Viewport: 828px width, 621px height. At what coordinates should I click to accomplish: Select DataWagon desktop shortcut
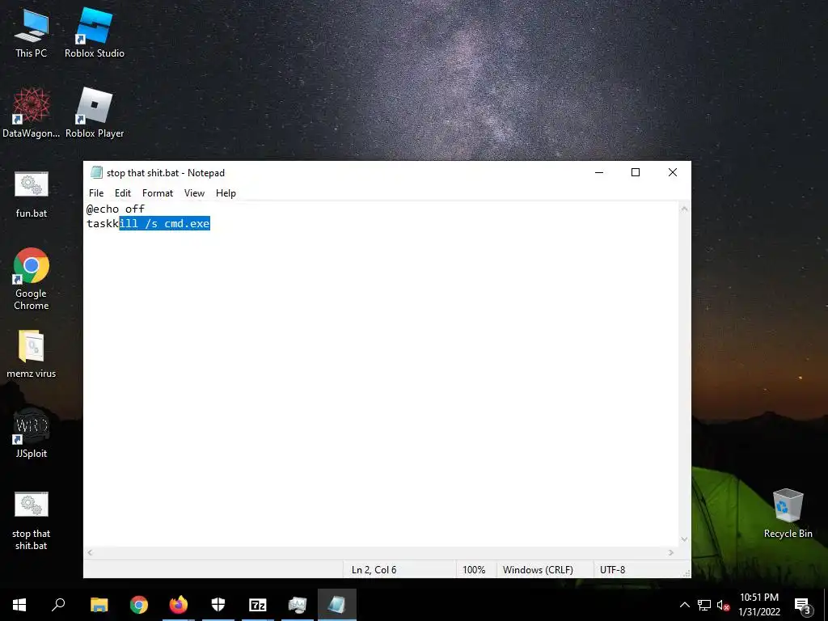point(32,113)
